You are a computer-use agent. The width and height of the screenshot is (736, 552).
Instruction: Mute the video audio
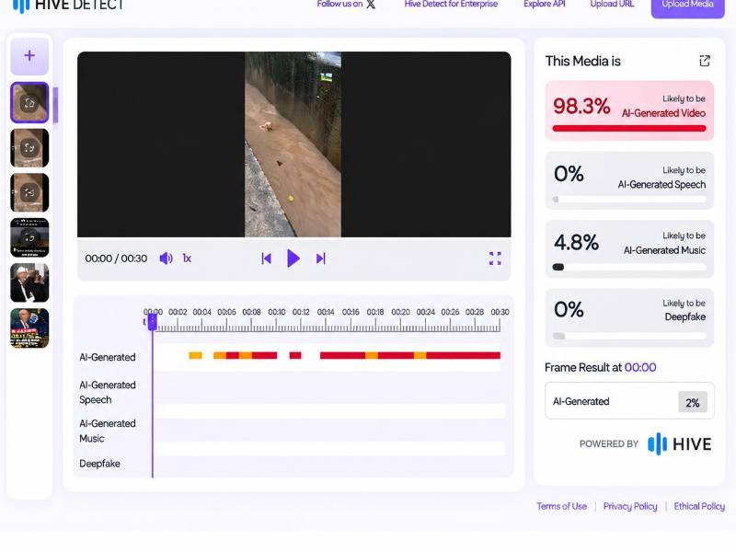(166, 259)
